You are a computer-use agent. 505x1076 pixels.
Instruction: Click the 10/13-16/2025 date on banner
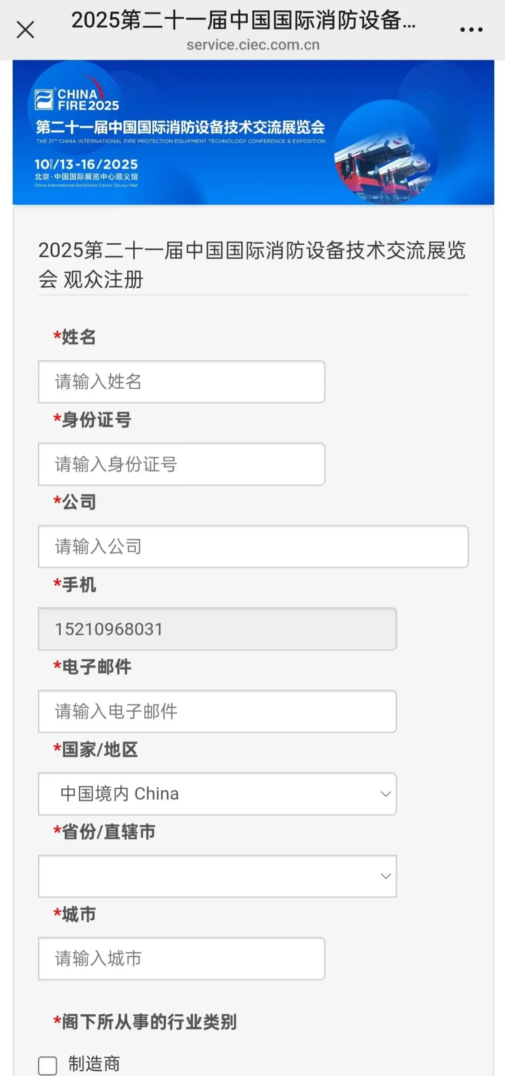pos(87,164)
